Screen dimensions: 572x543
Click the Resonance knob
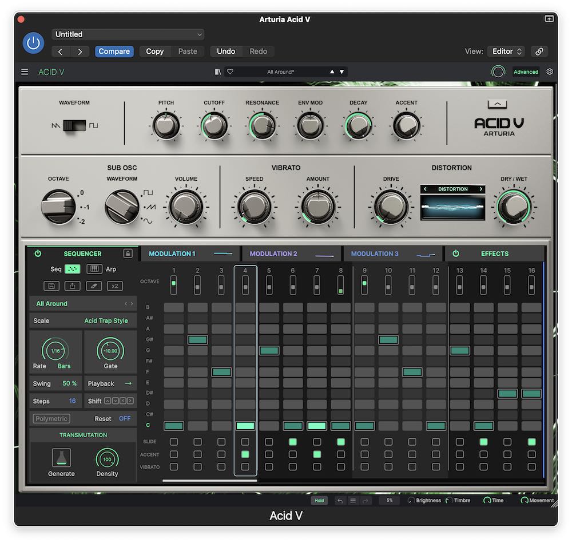[262, 125]
